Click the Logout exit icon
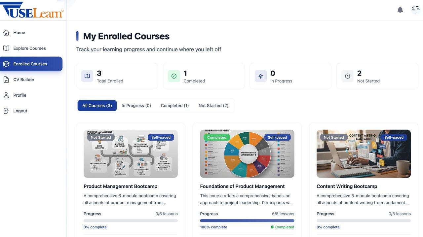 click(x=6, y=111)
